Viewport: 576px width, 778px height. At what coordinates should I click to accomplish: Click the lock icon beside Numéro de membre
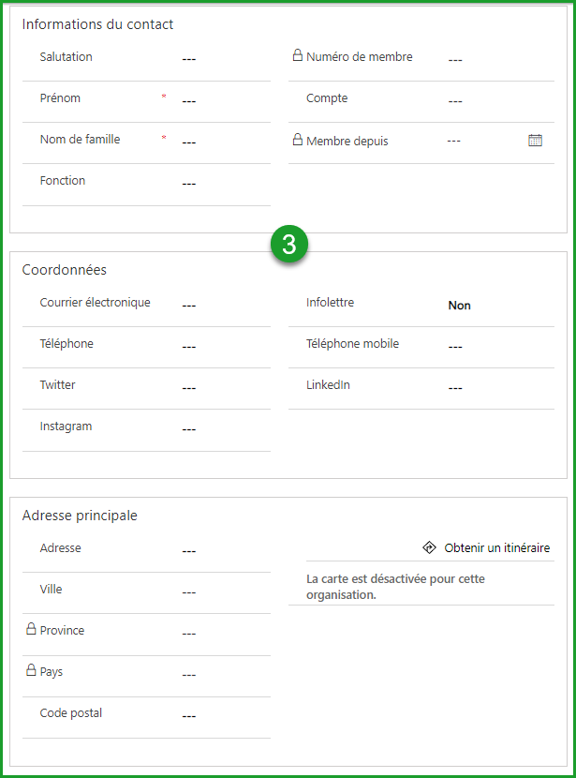[x=300, y=56]
